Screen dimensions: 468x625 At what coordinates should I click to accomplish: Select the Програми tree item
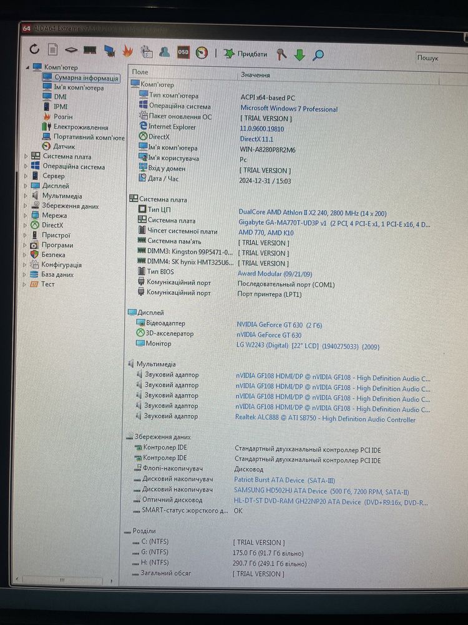(x=52, y=245)
